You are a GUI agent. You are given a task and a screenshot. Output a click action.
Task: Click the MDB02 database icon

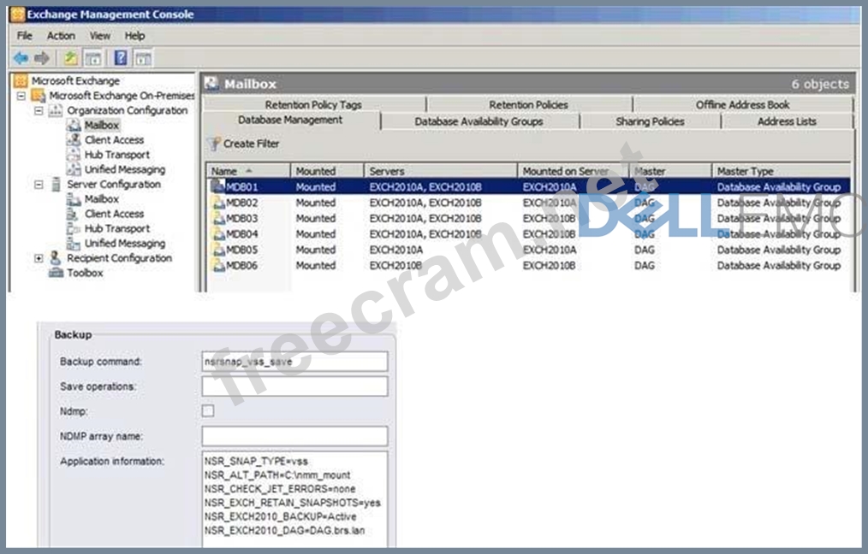pyautogui.click(x=218, y=203)
